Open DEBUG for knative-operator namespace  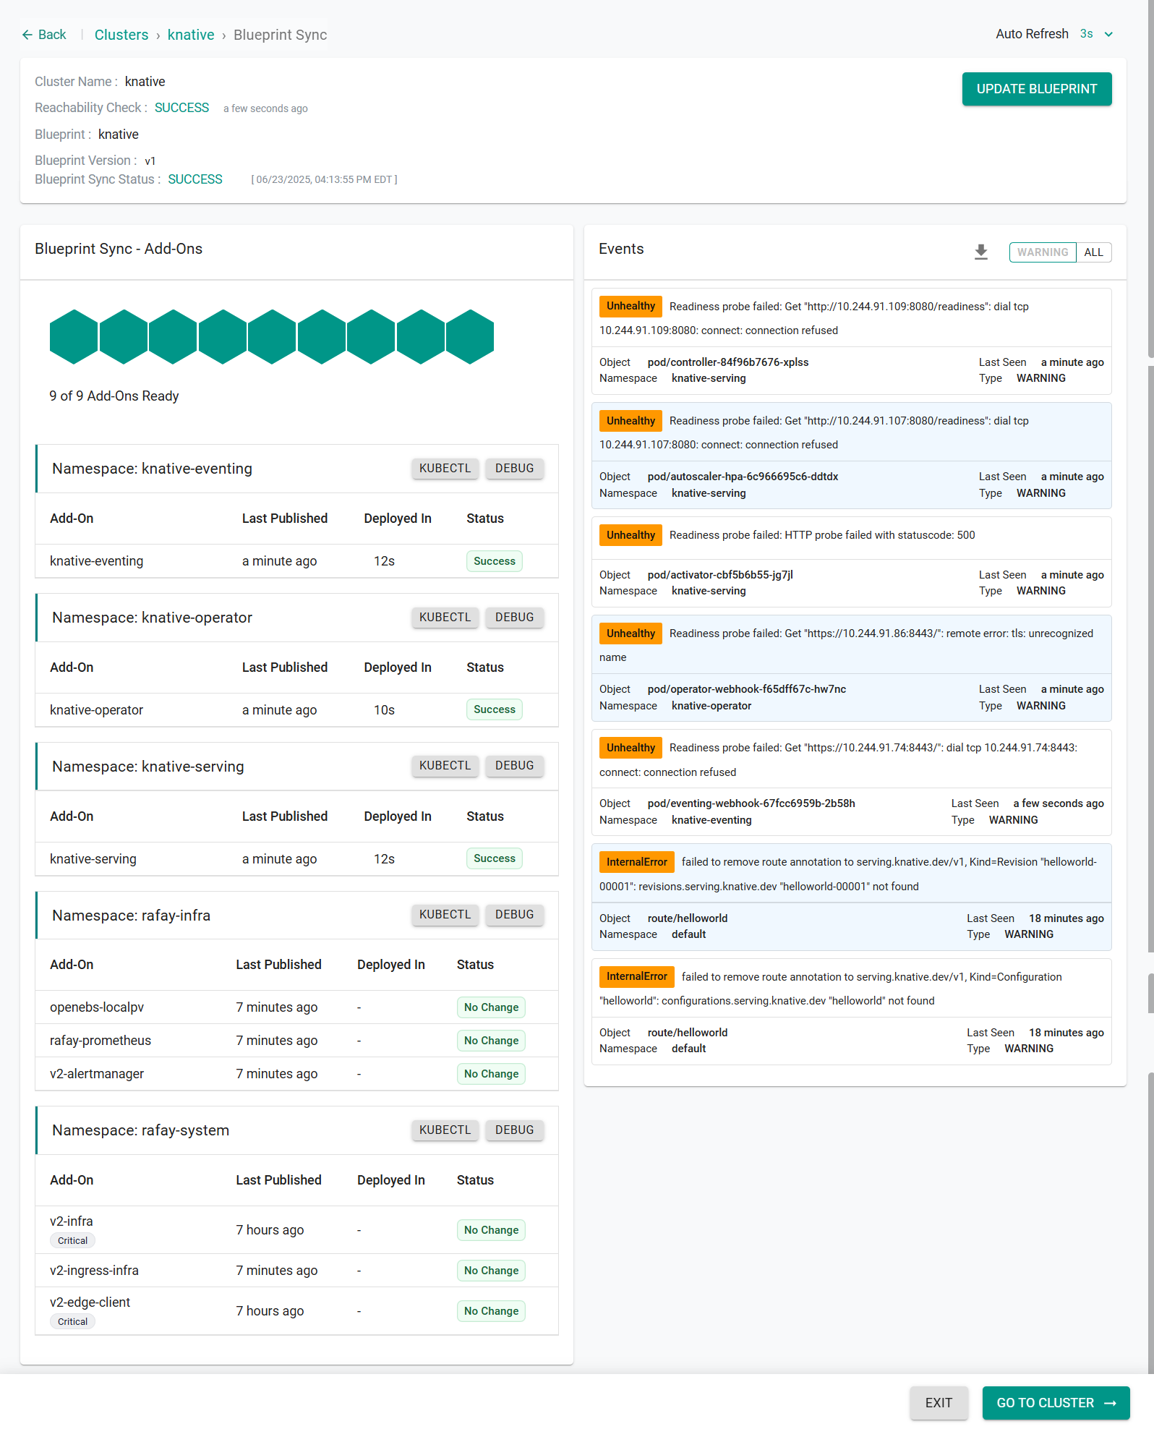click(x=515, y=618)
